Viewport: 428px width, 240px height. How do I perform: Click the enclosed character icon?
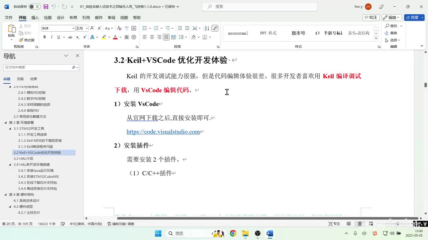pos(134,37)
